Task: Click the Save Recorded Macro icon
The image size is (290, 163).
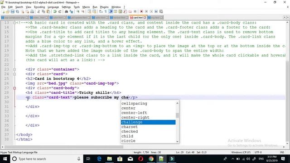Action: click(x=161, y=12)
